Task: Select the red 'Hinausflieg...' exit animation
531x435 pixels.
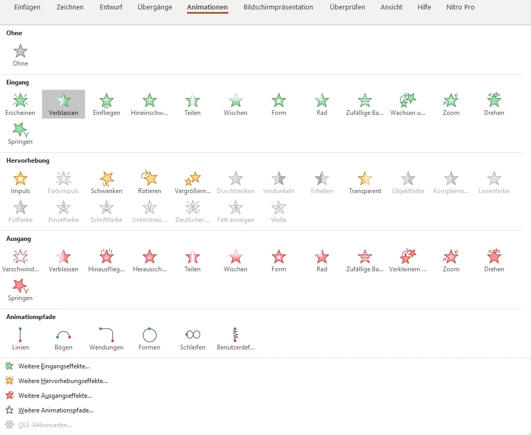Action: pos(107,260)
